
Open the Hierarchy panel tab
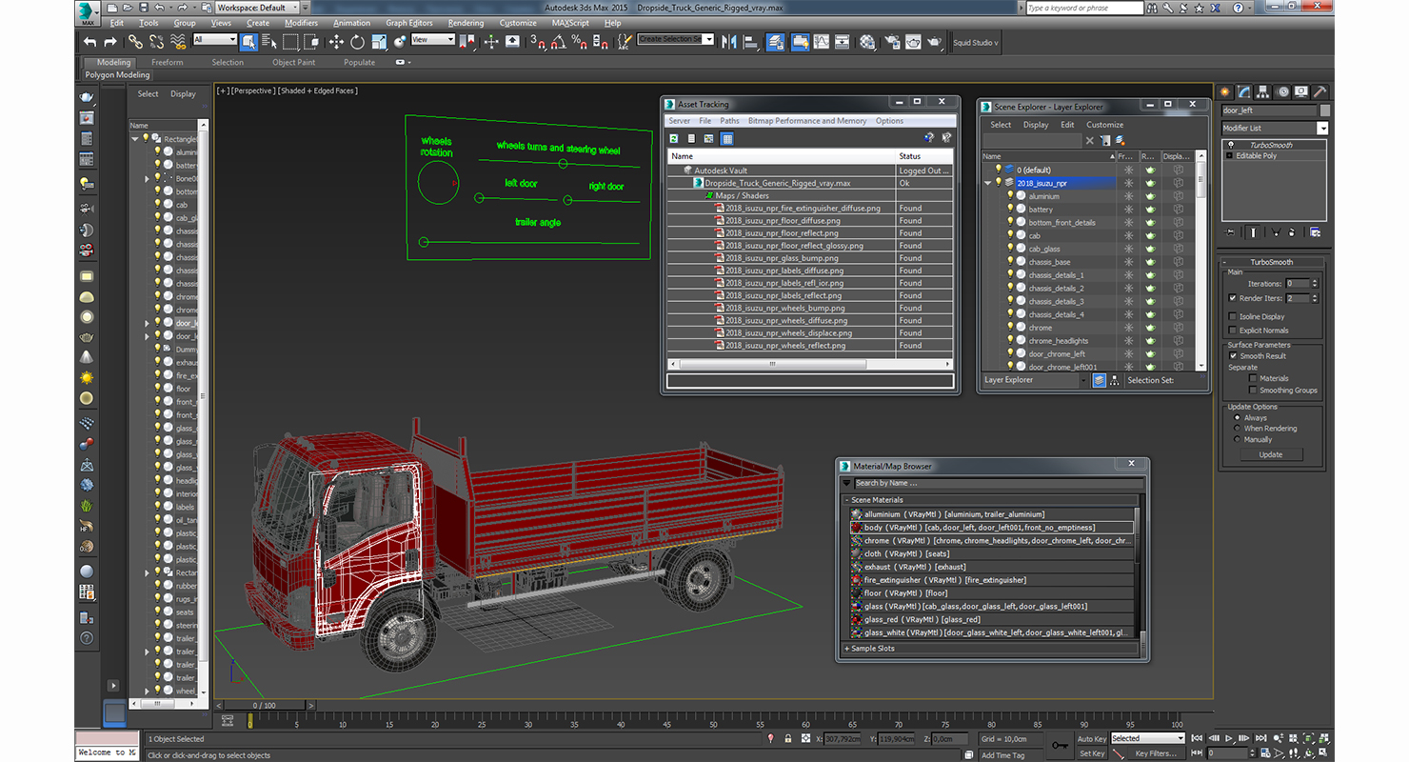coord(1263,92)
